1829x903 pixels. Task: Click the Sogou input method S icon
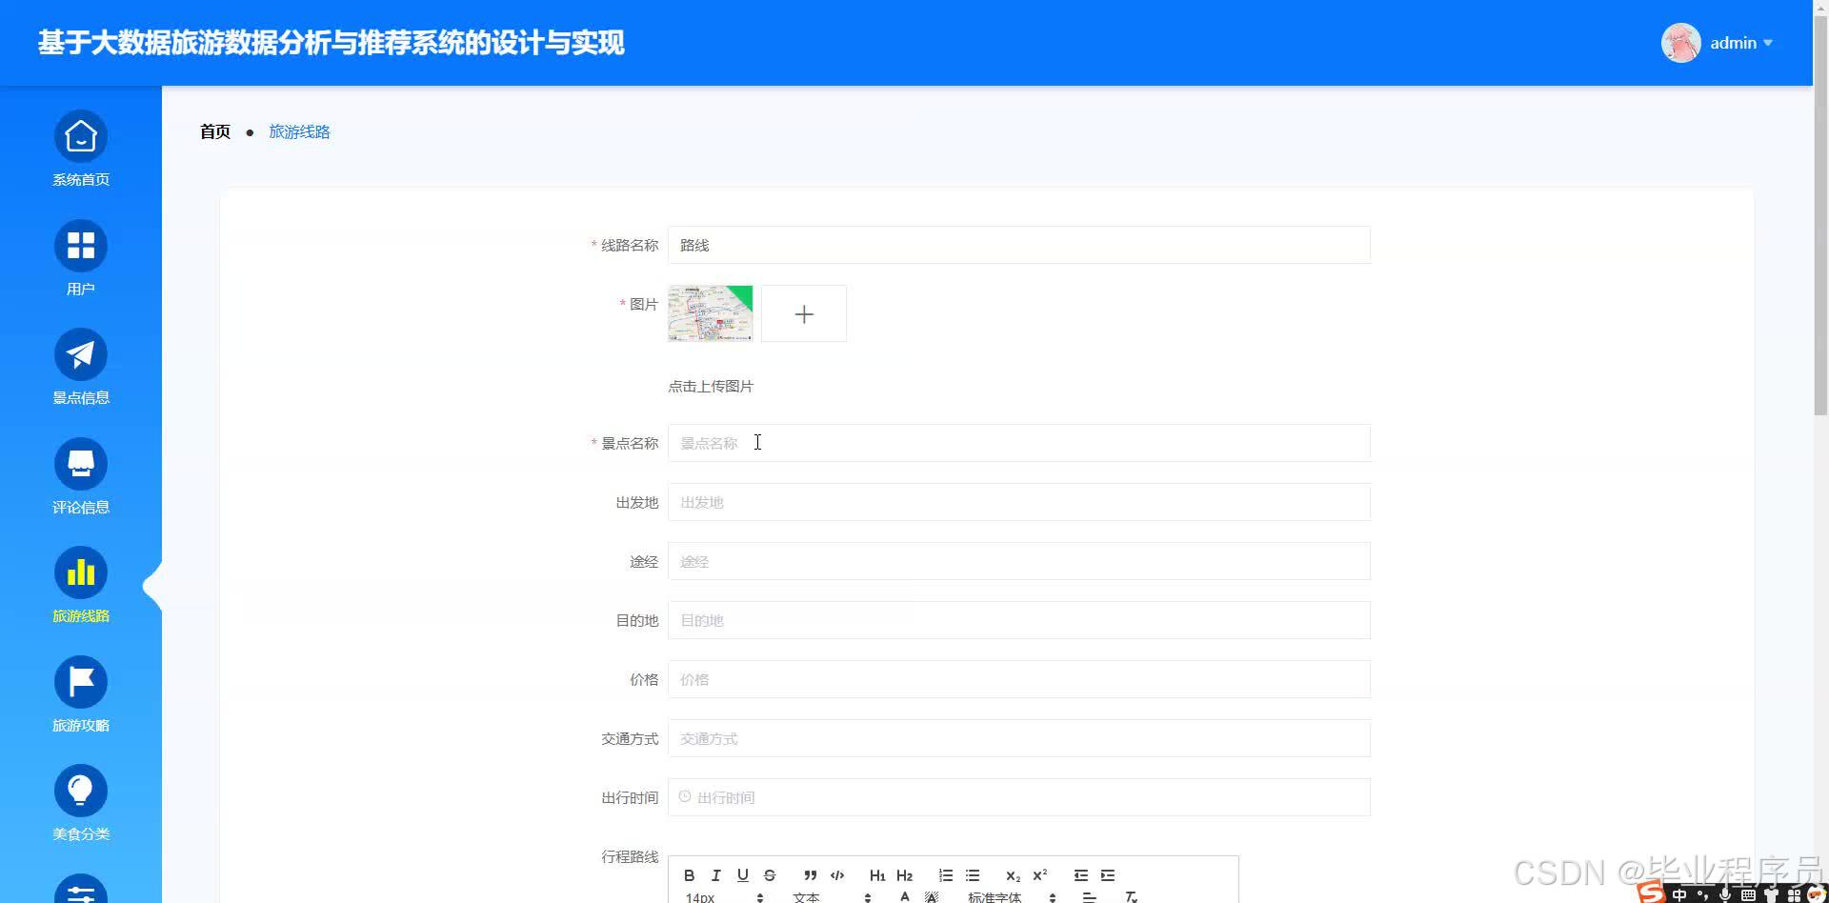click(1651, 893)
